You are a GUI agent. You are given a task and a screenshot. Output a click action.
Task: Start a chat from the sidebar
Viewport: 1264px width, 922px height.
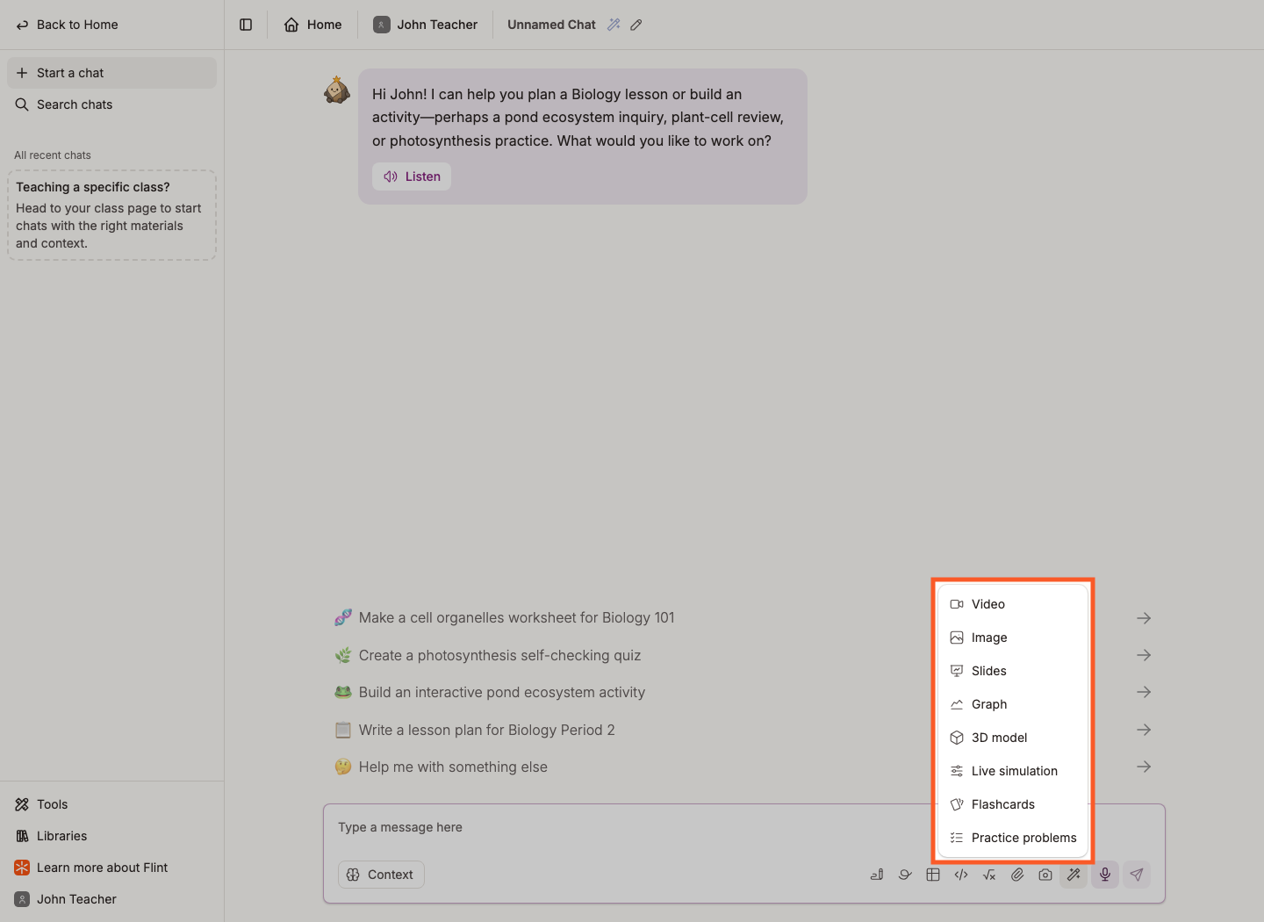coord(111,73)
